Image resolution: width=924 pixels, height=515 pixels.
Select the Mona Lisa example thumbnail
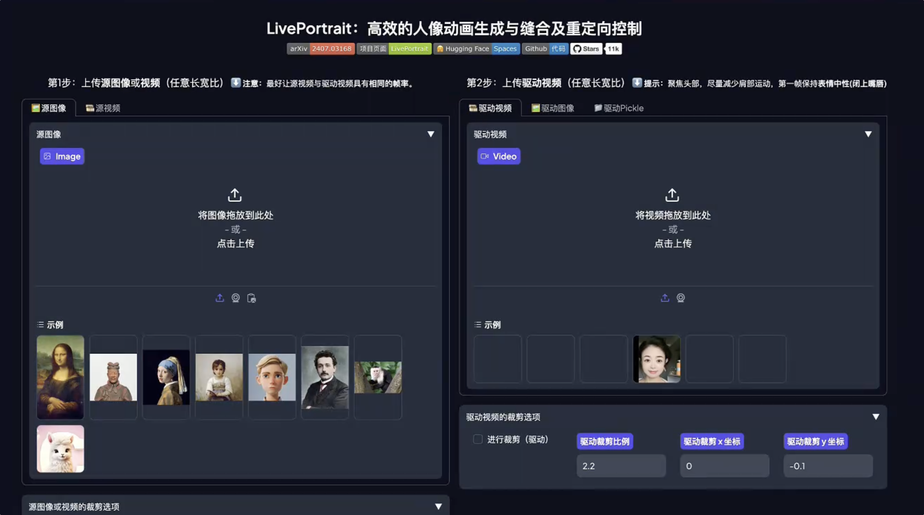pyautogui.click(x=60, y=377)
